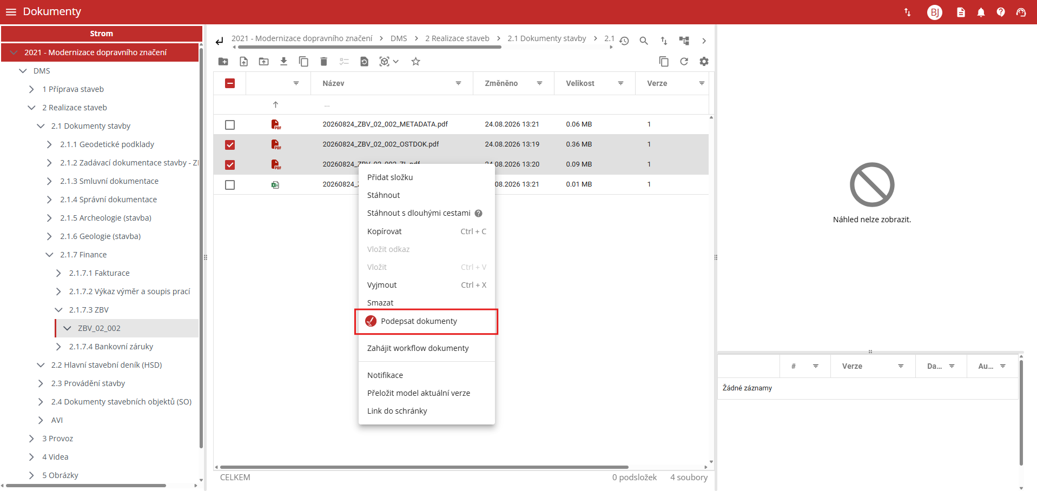This screenshot has width=1037, height=491.
Task: Open the Velikost column filter menu
Action: coord(620,83)
